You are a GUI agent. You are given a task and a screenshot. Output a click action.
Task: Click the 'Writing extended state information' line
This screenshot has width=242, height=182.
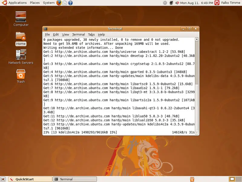(83, 48)
